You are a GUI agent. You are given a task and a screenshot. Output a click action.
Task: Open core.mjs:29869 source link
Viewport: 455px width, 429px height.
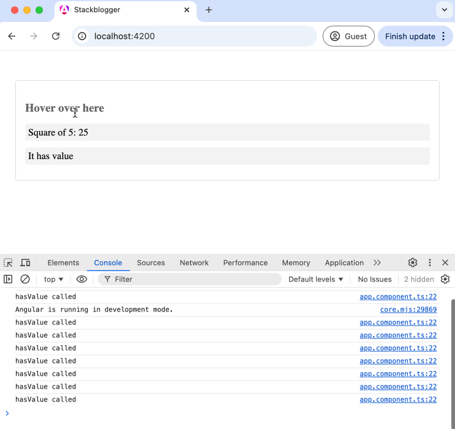pos(408,310)
